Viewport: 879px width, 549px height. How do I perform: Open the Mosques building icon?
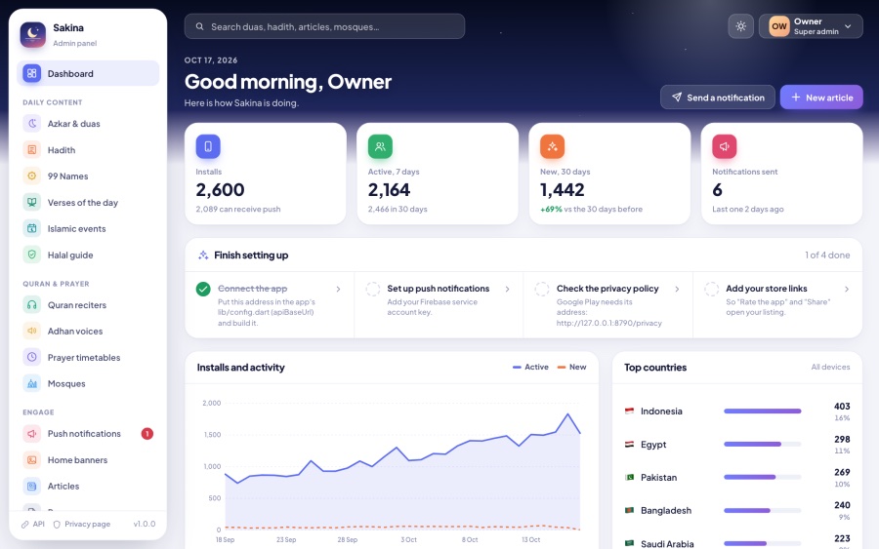coord(32,383)
